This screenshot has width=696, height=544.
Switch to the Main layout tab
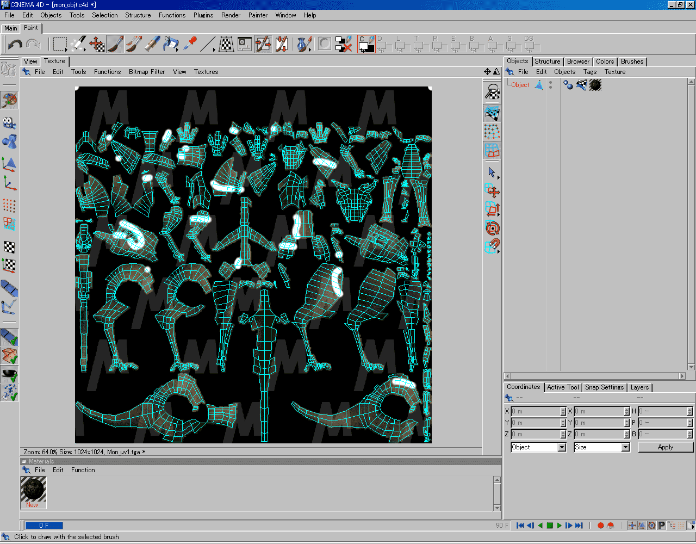(x=11, y=28)
